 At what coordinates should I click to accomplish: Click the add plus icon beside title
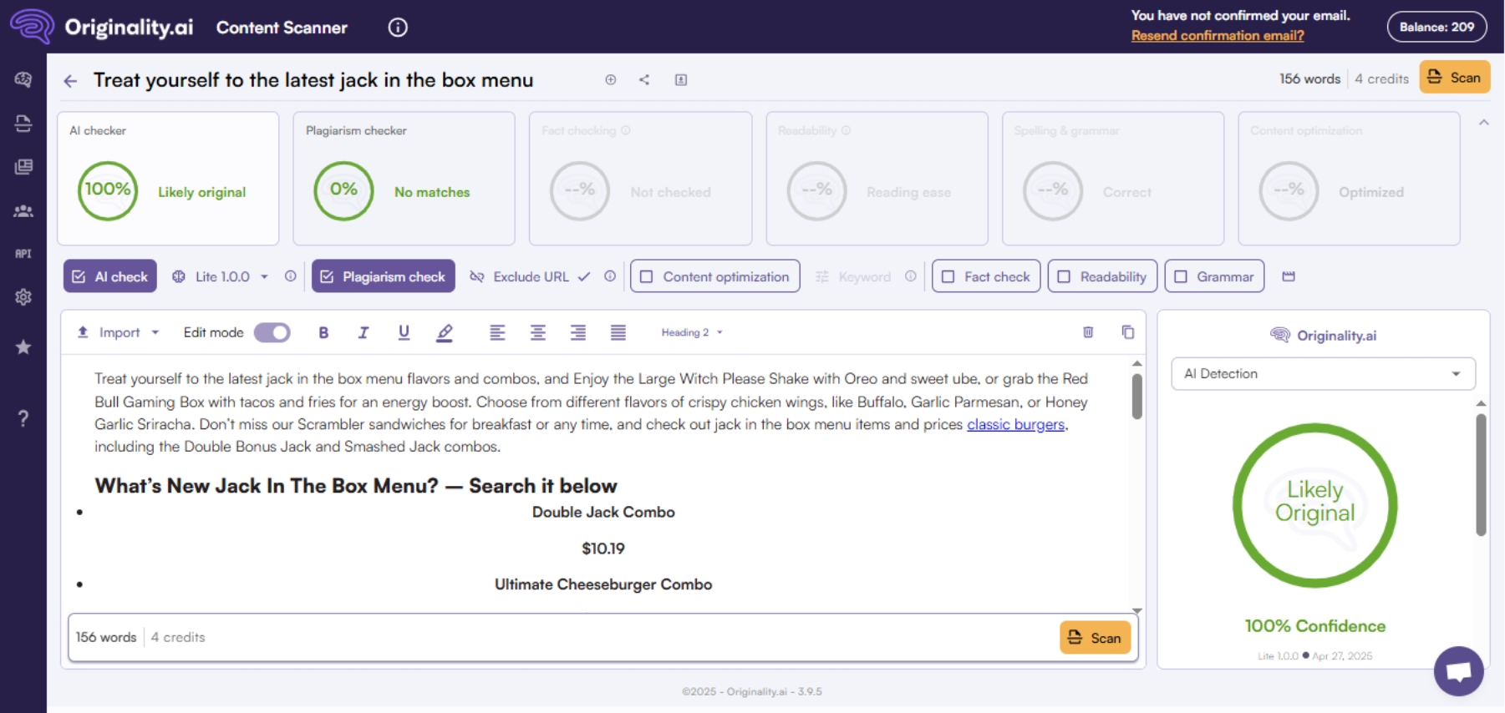[x=611, y=80]
